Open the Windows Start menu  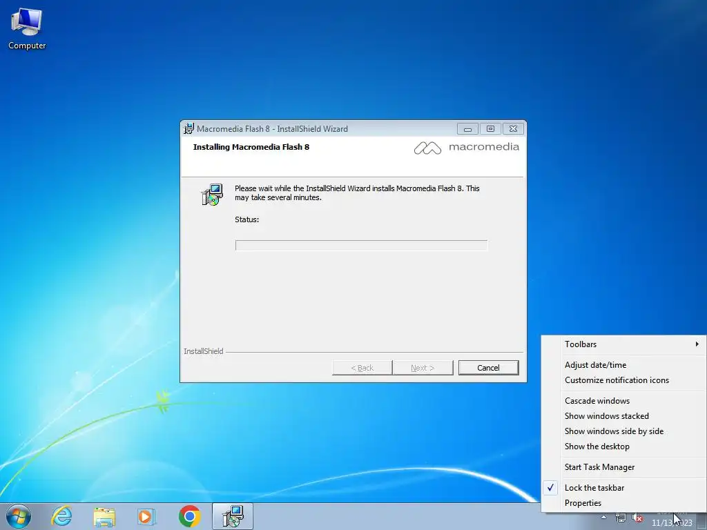tap(19, 516)
